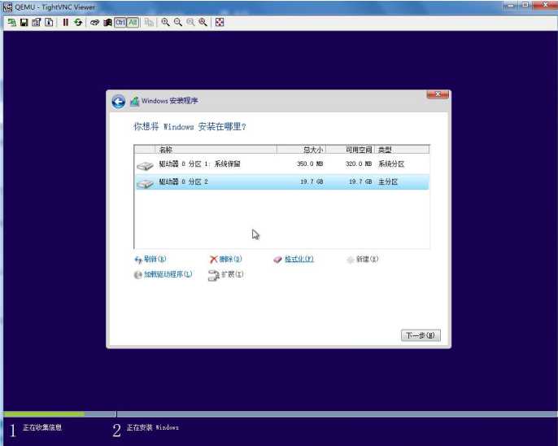Click the setup progress bar
The image size is (558, 446).
coord(281,414)
